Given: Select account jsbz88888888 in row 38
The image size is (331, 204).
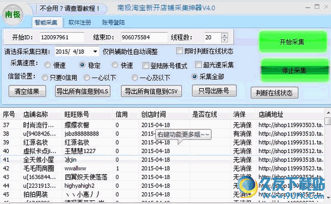Looking at the screenshot, I should pyautogui.click(x=81, y=134).
